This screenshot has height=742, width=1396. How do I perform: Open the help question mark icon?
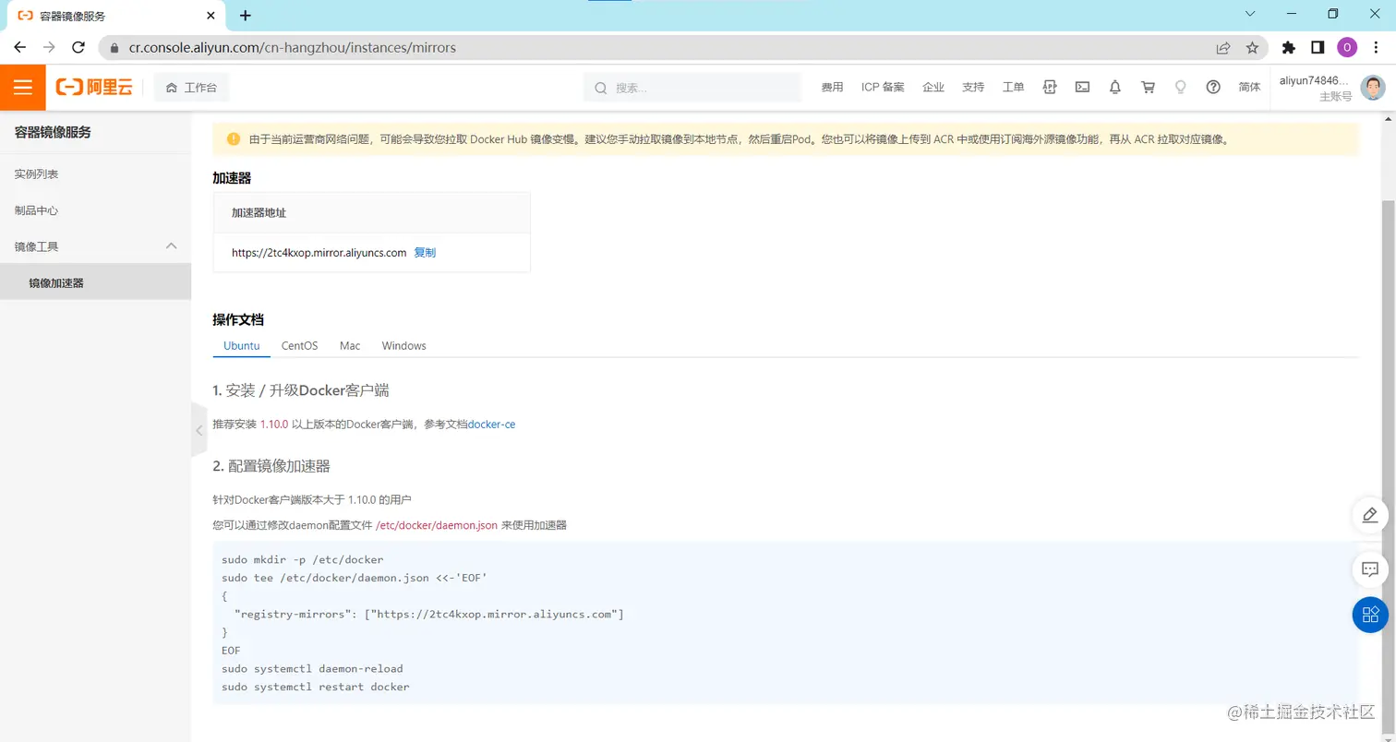[1213, 87]
